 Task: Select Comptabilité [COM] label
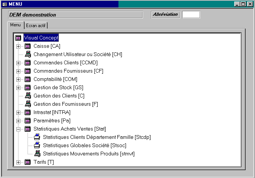coord(55,79)
